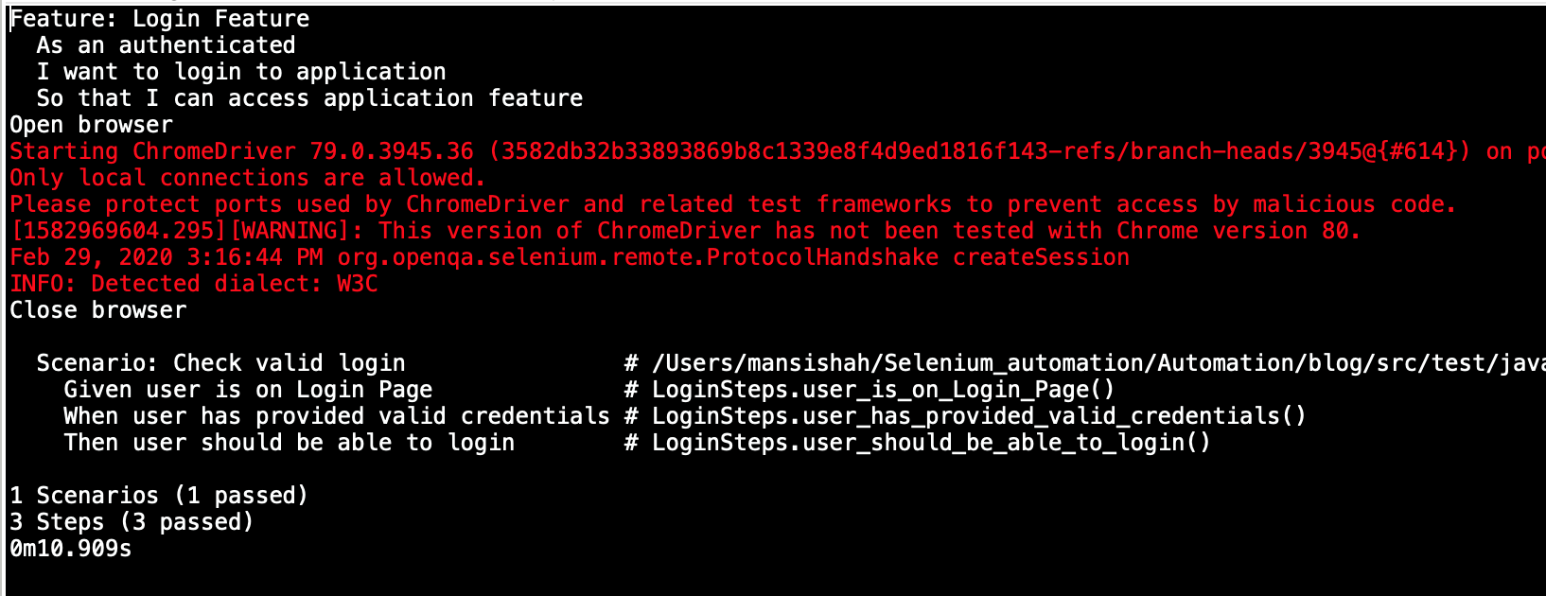Click the 'Given user is on Login Page' step
Screen dimensions: 1546x596
tap(248, 390)
